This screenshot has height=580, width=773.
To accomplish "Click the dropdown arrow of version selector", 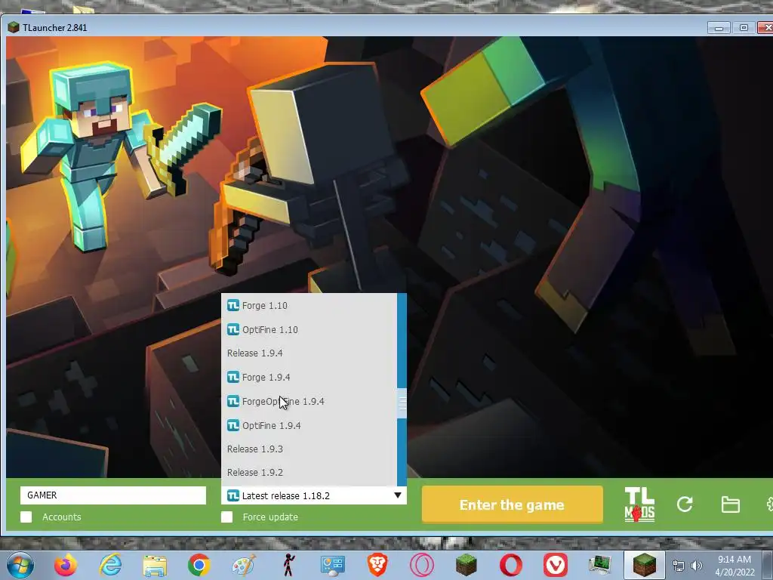I will coord(398,495).
